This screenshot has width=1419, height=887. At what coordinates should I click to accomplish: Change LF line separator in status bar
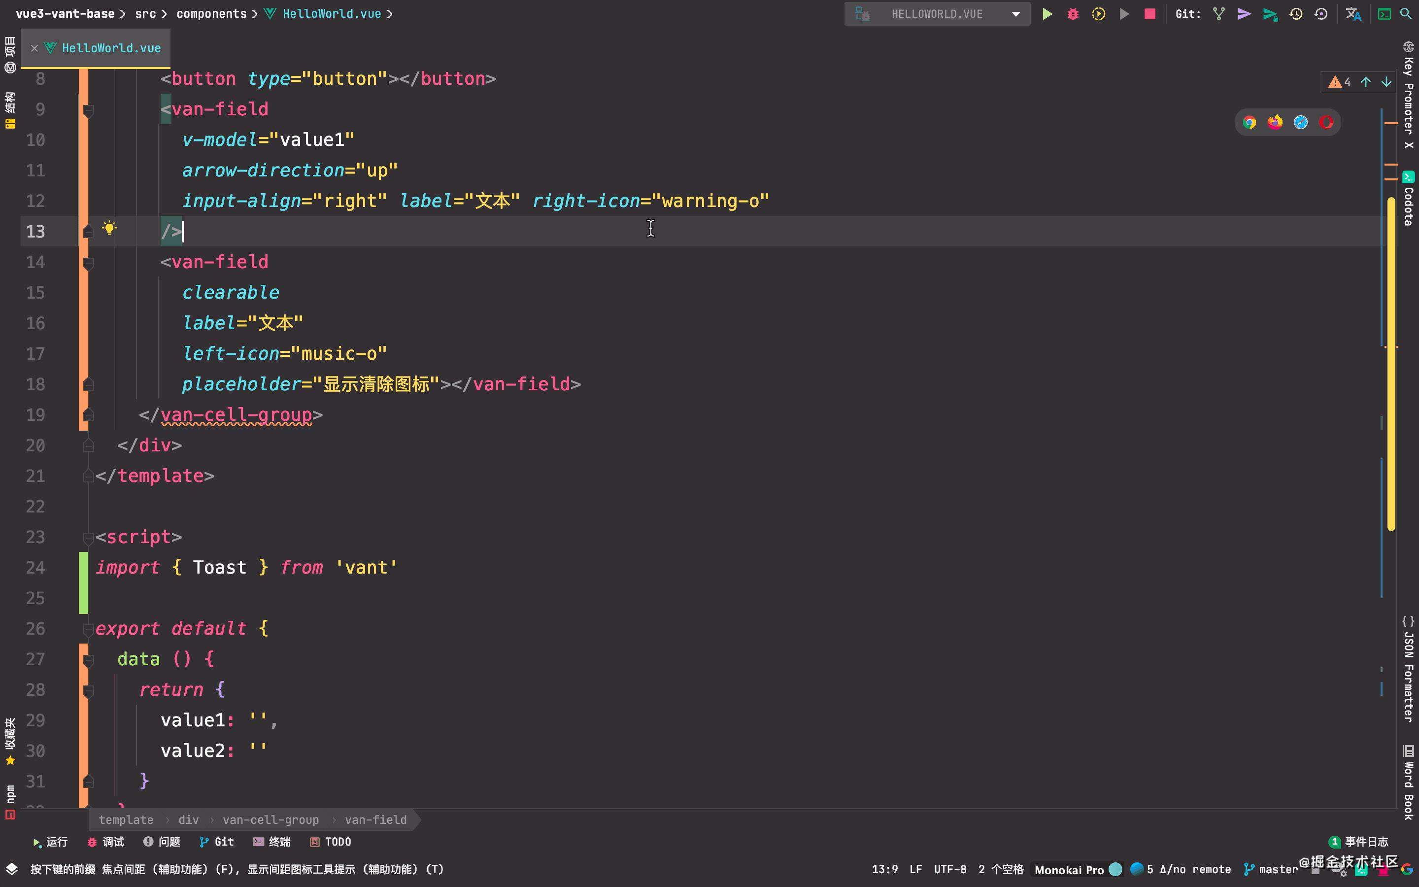[x=916, y=869]
